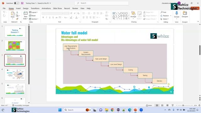201x113 pixels.
Task: Switch to the Slide Show tab
Action: point(57,8)
